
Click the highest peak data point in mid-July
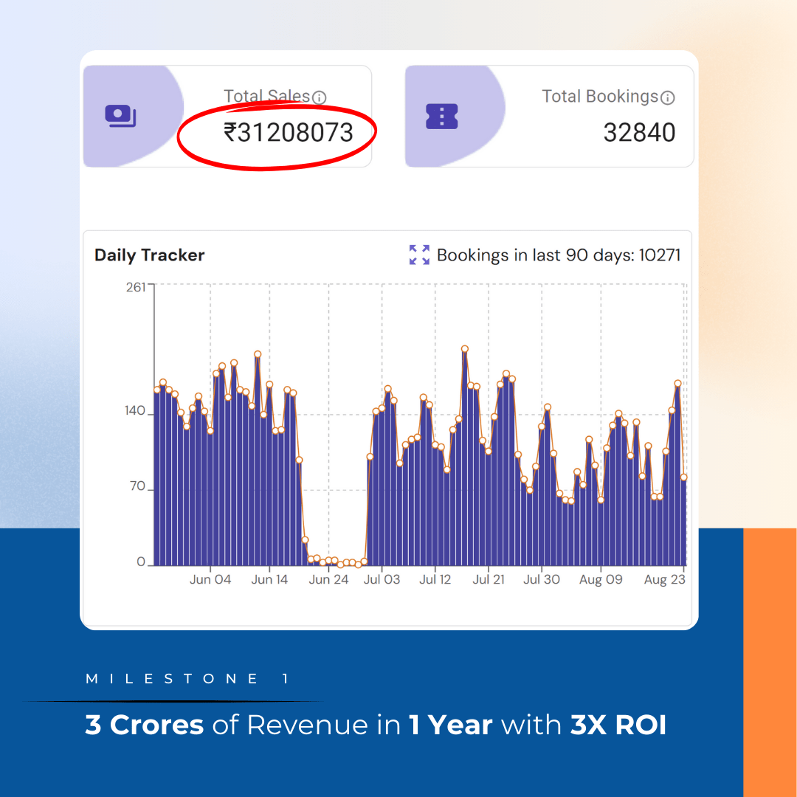click(465, 348)
